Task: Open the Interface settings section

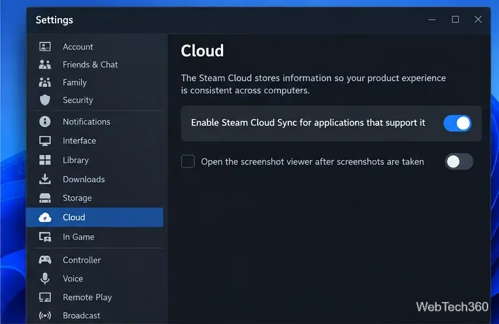Action: click(95, 141)
